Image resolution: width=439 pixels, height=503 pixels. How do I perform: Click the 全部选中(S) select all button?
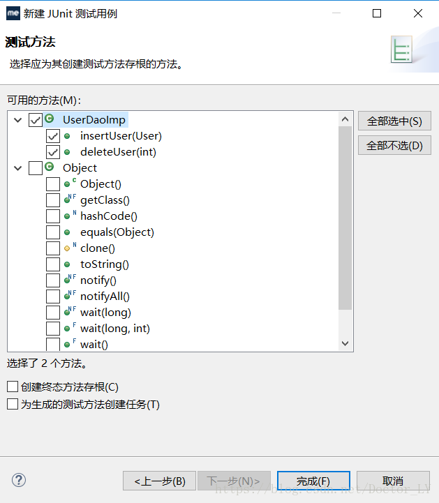(x=394, y=121)
